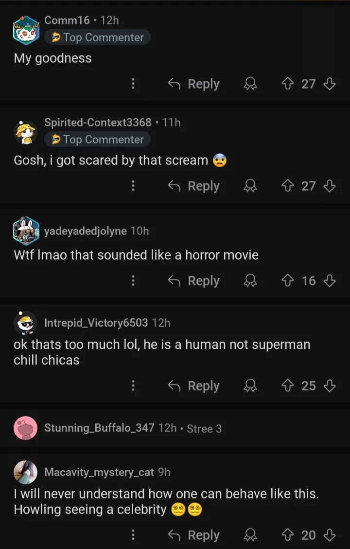The image size is (350, 549).
Task: Downvote Comm16's "My goodness" comment
Action: pyautogui.click(x=330, y=84)
